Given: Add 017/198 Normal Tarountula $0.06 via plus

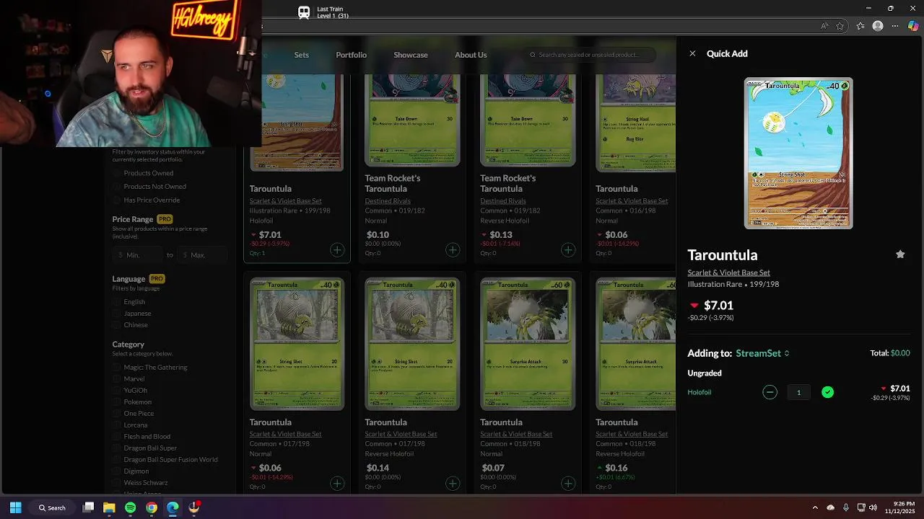Looking at the screenshot, I should click(x=337, y=483).
